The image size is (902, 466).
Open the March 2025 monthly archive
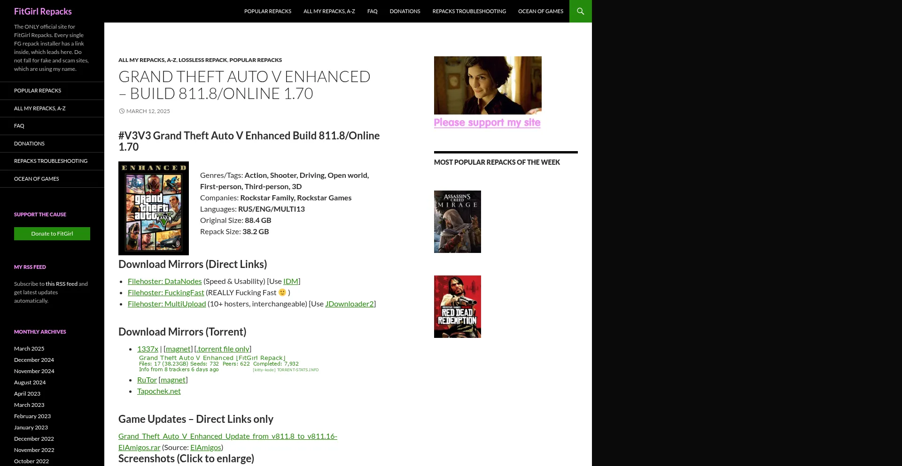tap(29, 349)
